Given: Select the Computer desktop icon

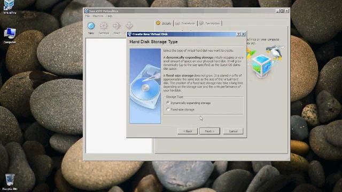Looking at the screenshot, I should [x=10, y=36].
